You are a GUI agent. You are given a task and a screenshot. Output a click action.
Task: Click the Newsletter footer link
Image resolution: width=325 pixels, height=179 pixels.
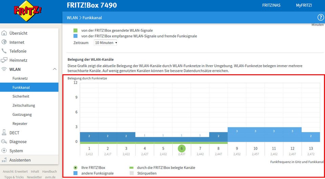34,177
